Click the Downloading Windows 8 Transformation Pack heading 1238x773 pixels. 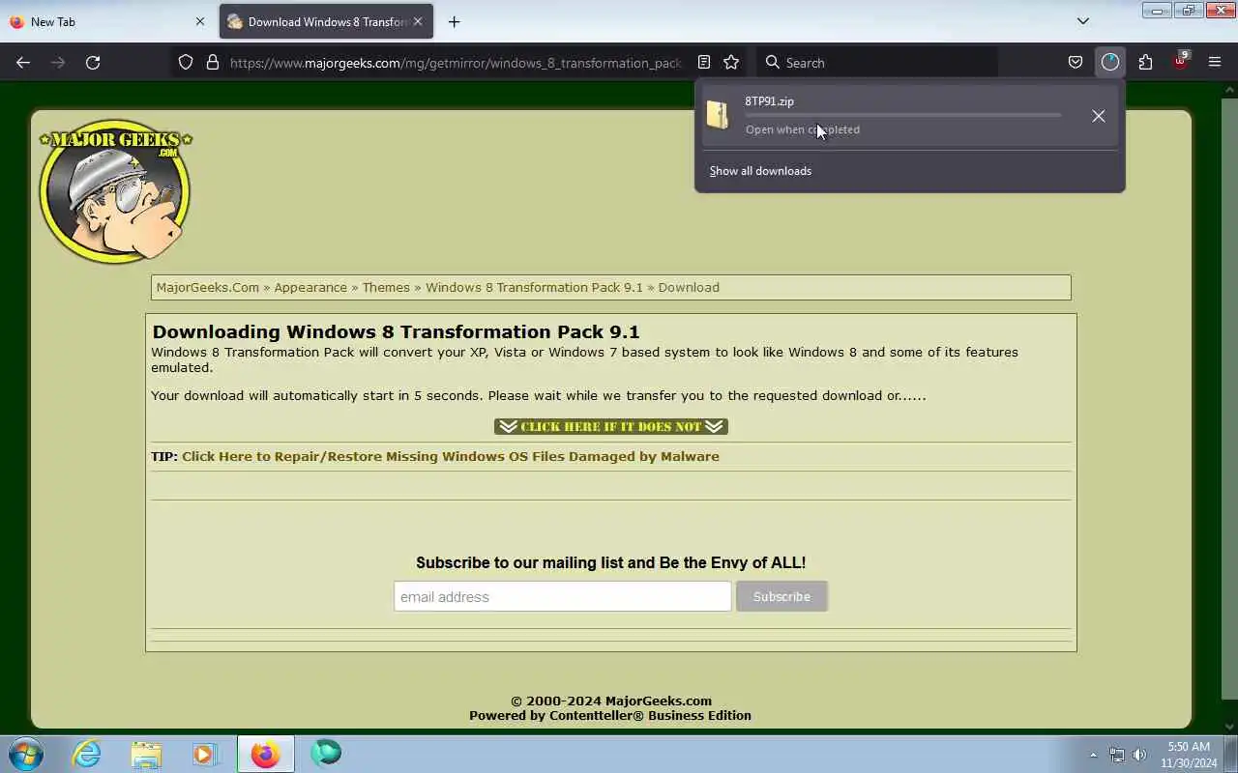[x=396, y=331]
